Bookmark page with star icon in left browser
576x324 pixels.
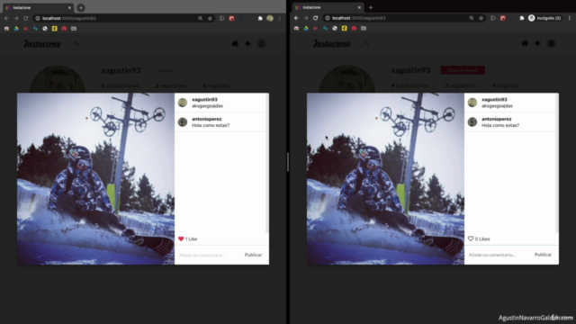click(210, 18)
